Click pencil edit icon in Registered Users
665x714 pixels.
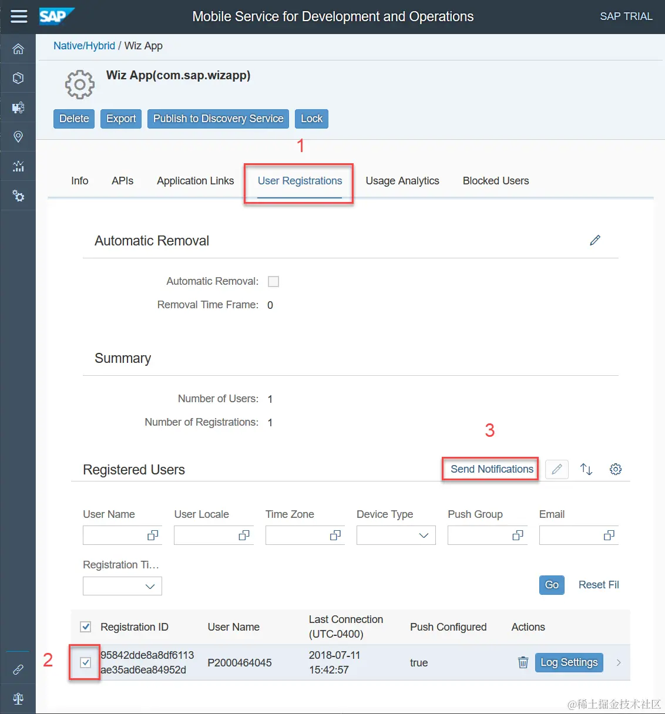pos(557,469)
